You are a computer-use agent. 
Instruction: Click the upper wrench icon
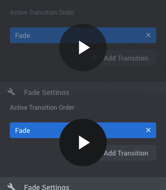(12, 92)
